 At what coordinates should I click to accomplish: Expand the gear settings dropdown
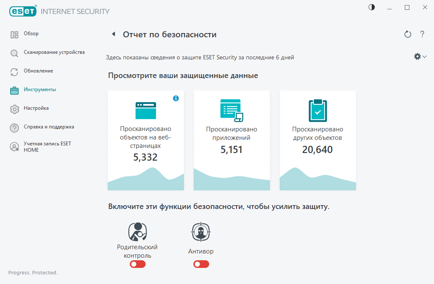pyautogui.click(x=420, y=56)
